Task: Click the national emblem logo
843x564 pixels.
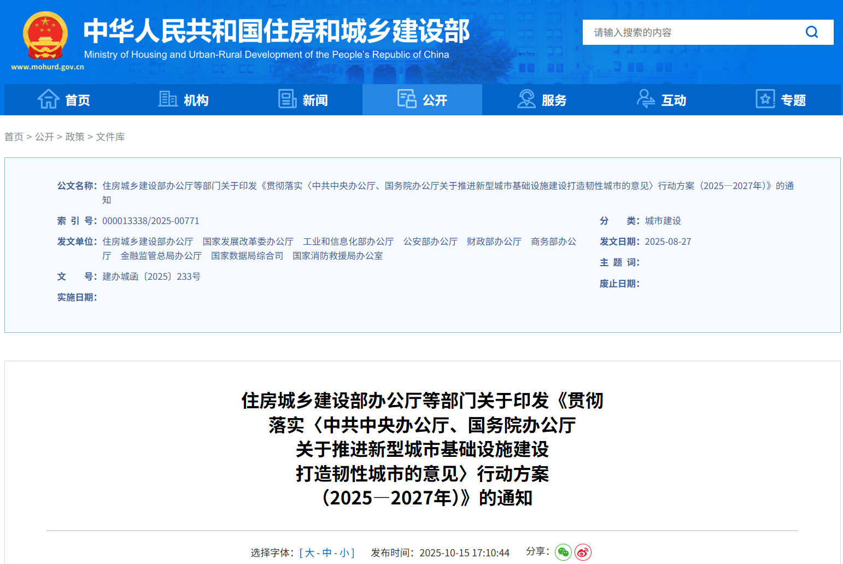Action: pyautogui.click(x=45, y=36)
